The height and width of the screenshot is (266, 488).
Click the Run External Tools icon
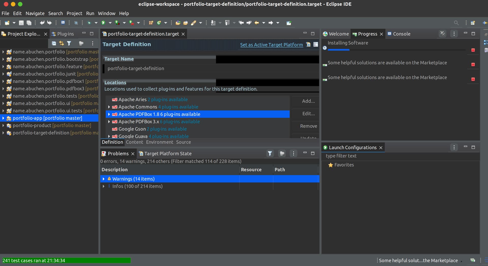pyautogui.click(x=131, y=23)
